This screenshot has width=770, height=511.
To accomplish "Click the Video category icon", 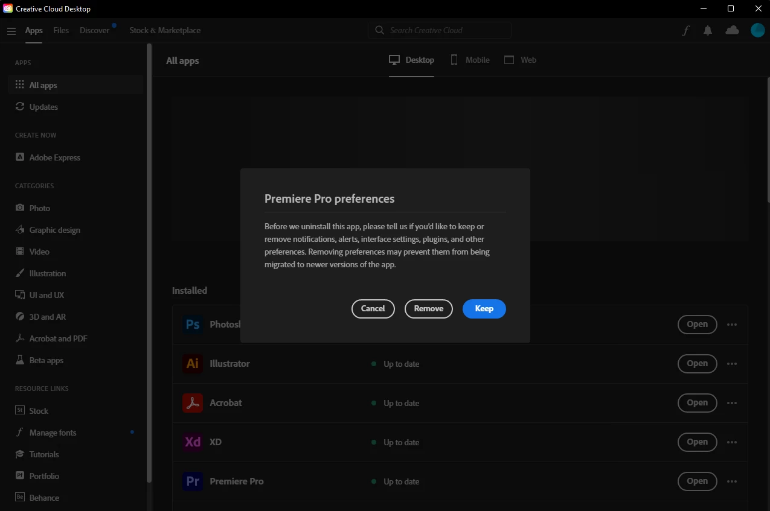I will point(20,252).
